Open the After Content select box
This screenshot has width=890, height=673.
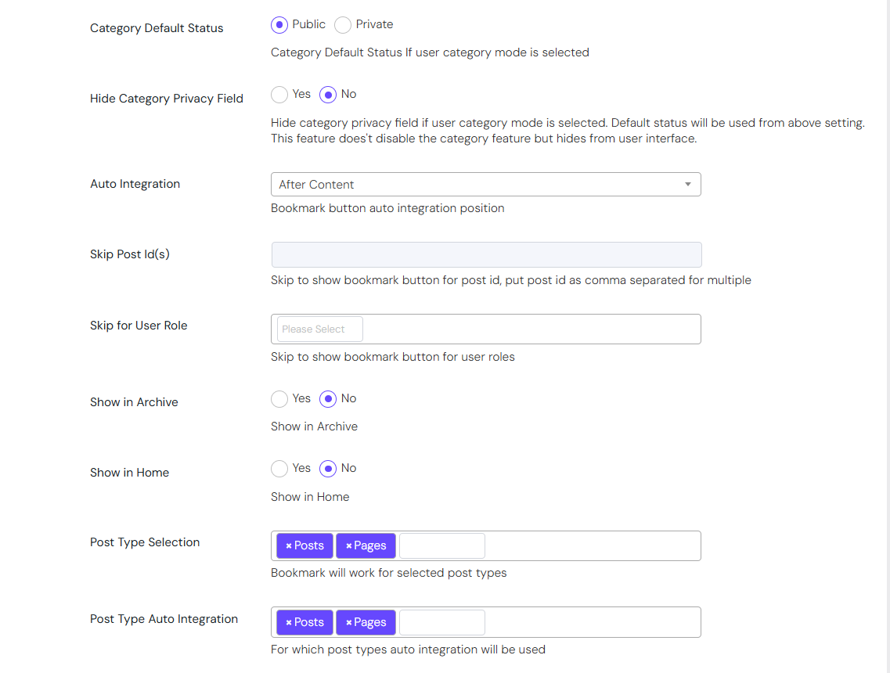486,185
